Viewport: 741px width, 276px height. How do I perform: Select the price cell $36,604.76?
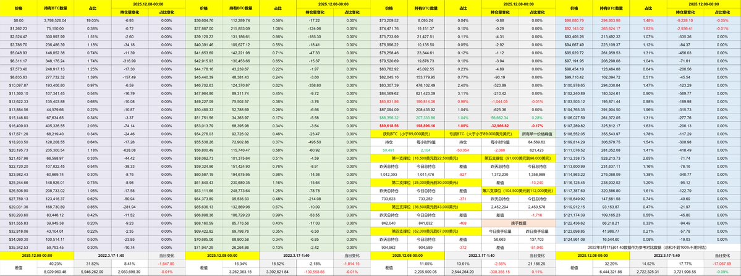[204, 20]
